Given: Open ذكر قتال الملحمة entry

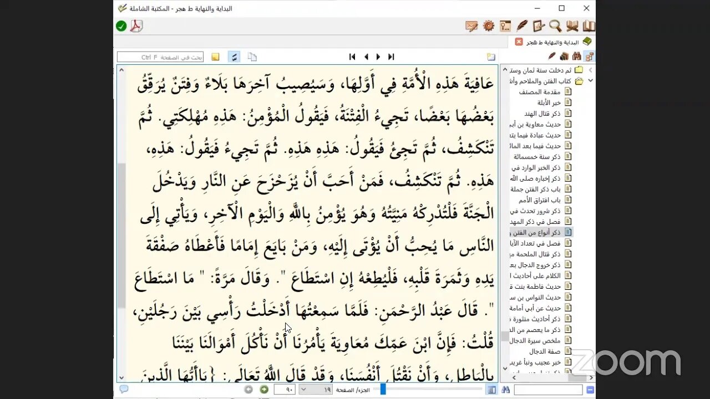Looking at the screenshot, I should point(535,254).
